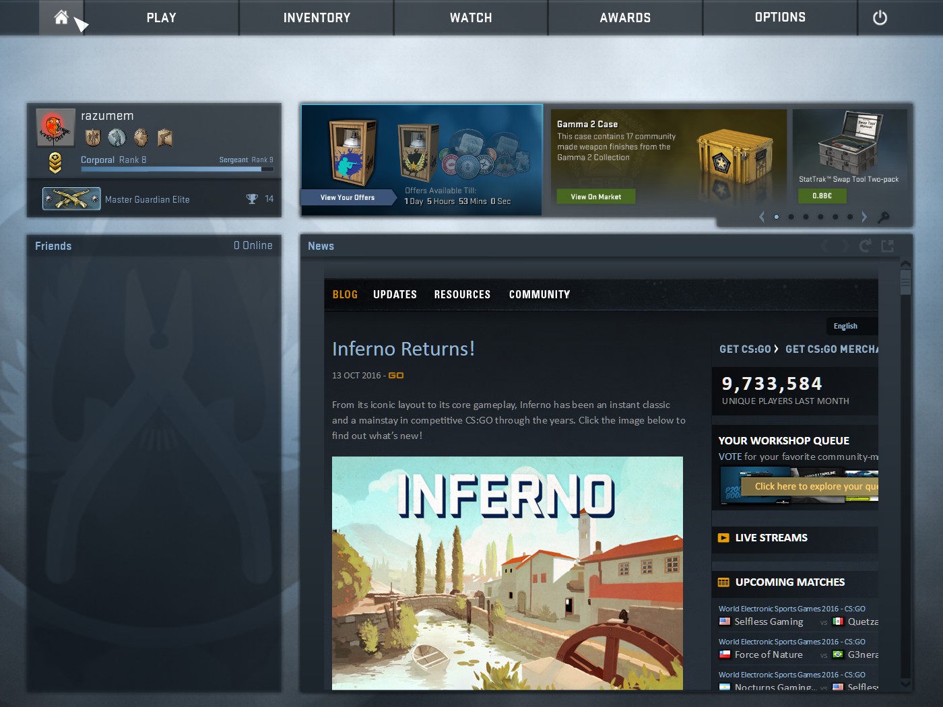943x707 pixels.
Task: Click the trophy wins icon
Action: 252,199
